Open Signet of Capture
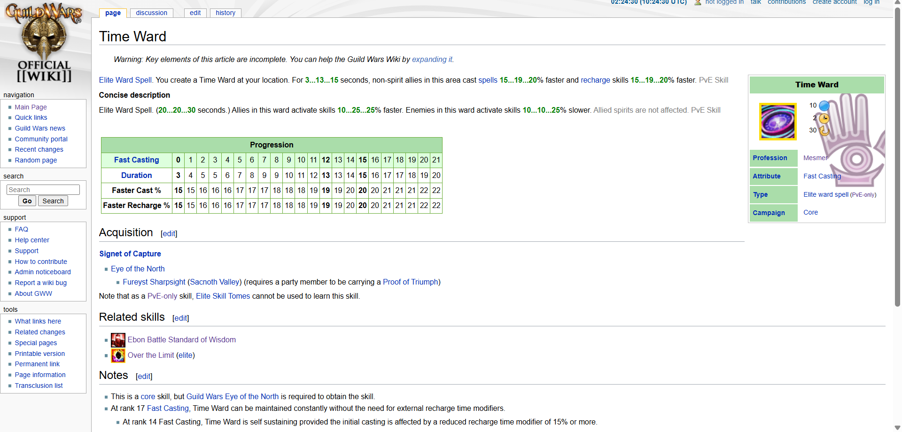902x432 pixels. pos(130,254)
